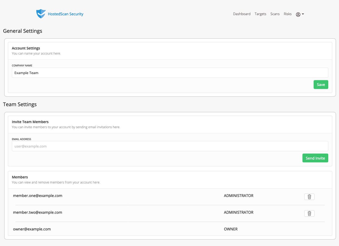The height and width of the screenshot is (246, 339).
Task: Click the General Settings heading
Action: click(x=23, y=31)
